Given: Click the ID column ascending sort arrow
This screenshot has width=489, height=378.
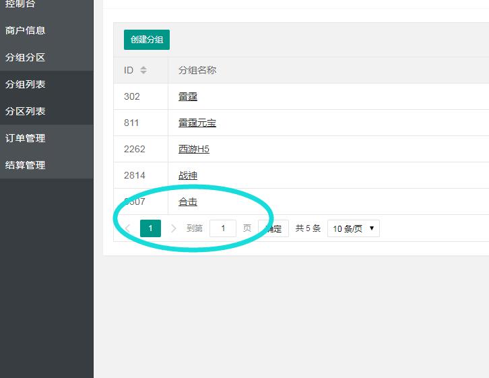Looking at the screenshot, I should (143, 67).
